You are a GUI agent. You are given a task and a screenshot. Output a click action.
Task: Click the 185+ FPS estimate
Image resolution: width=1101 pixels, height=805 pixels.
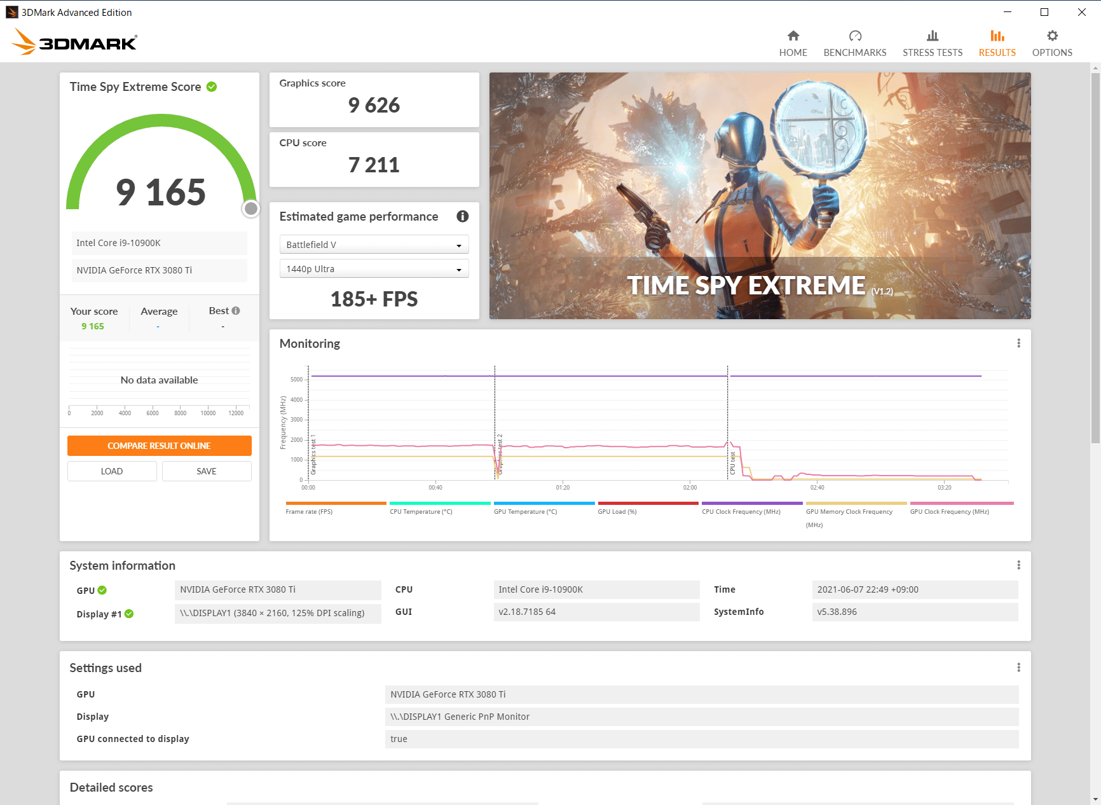pyautogui.click(x=374, y=299)
